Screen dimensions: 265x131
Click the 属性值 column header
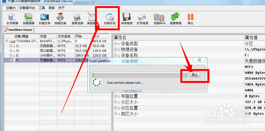point(255,37)
